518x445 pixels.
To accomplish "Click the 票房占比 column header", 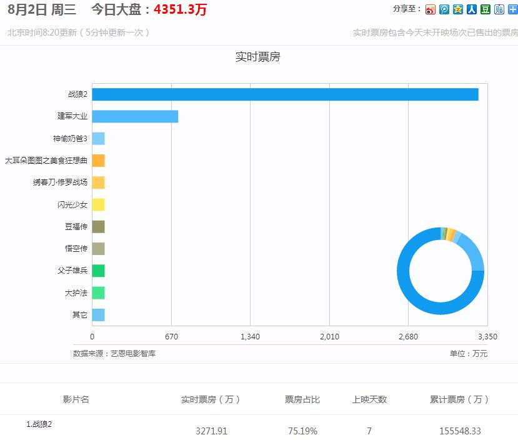I will pos(302,399).
